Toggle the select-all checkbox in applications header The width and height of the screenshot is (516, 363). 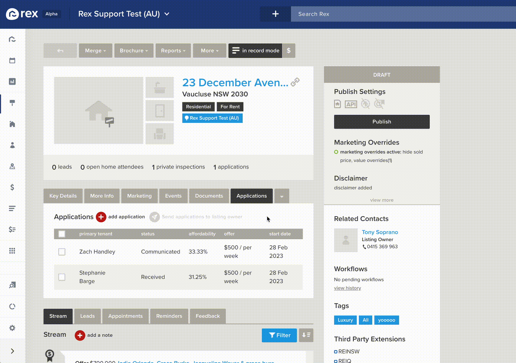tap(62, 234)
